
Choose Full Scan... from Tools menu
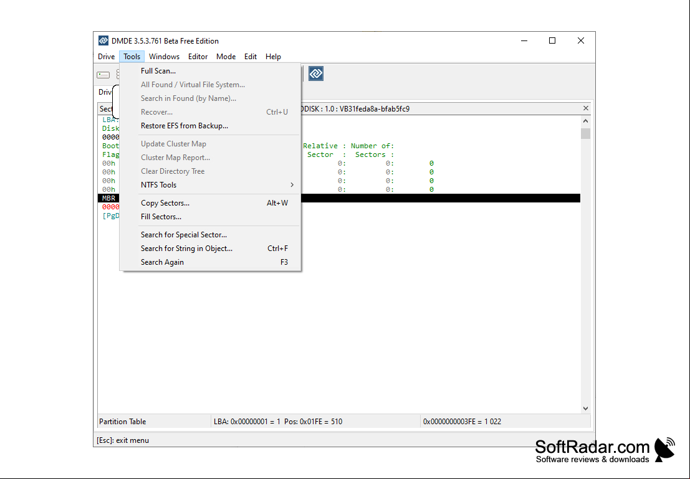coord(210,71)
